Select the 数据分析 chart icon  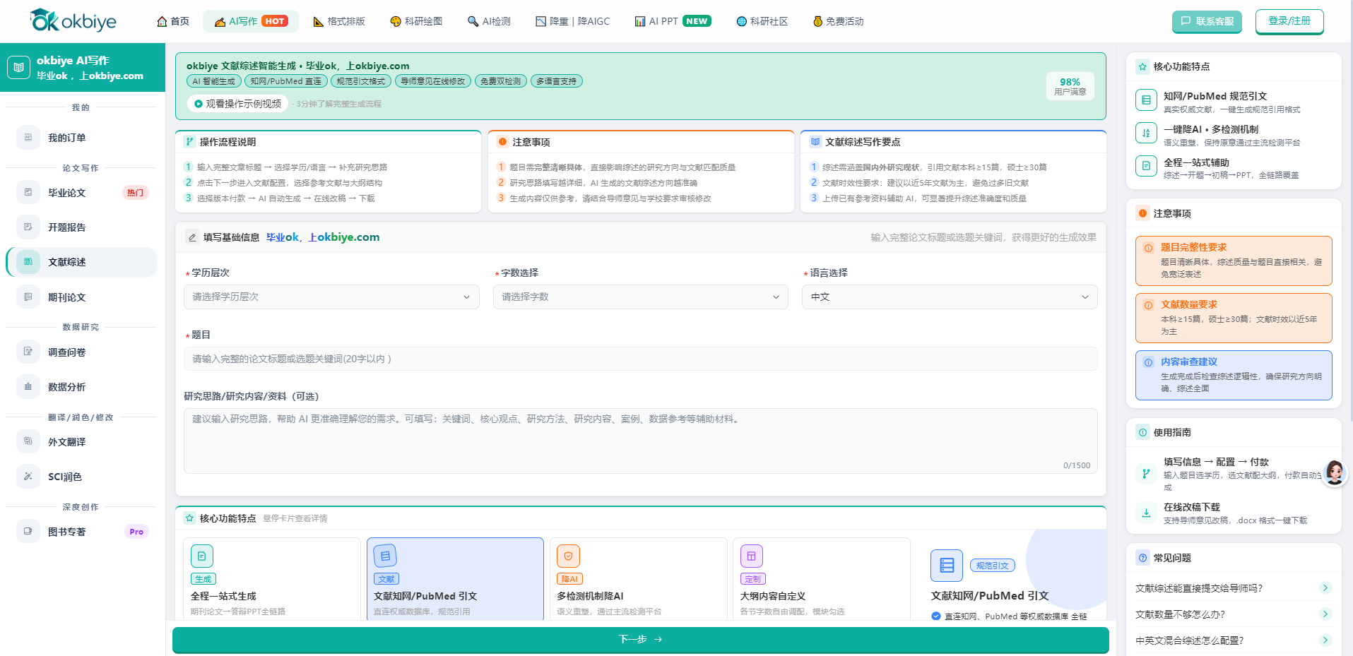pyautogui.click(x=28, y=387)
